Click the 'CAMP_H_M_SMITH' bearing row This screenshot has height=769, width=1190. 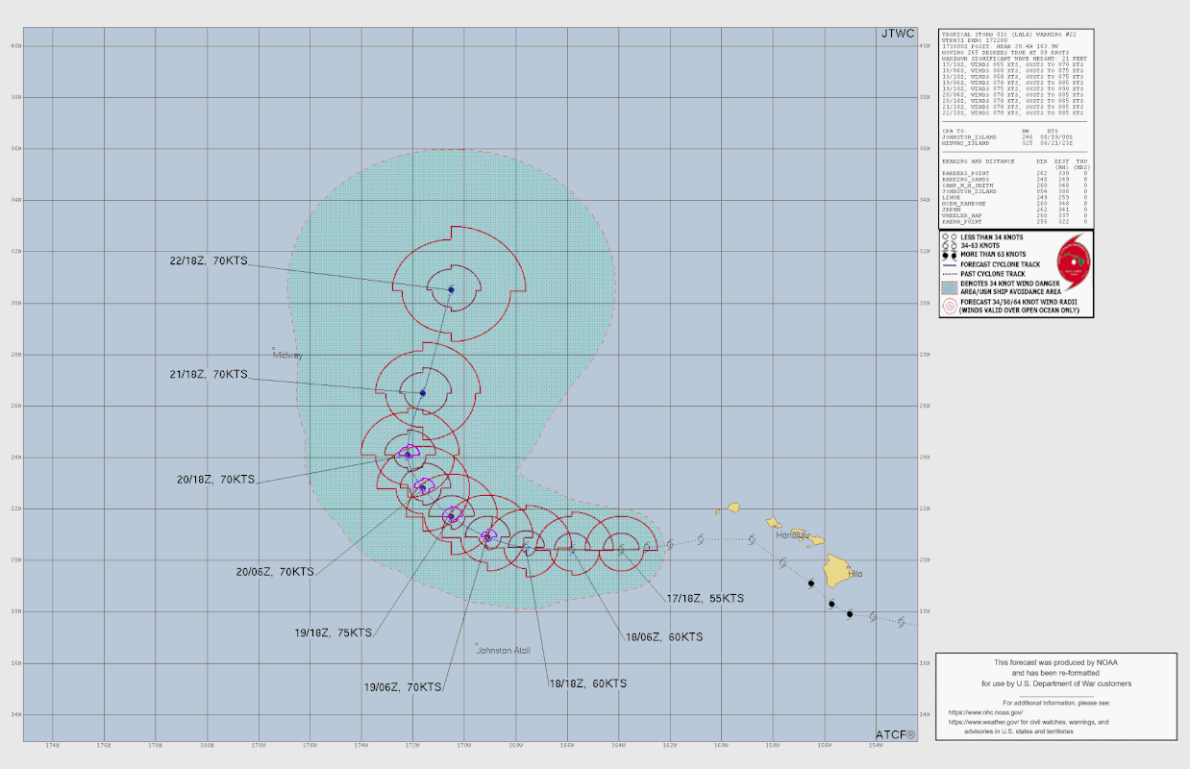pos(1014,186)
